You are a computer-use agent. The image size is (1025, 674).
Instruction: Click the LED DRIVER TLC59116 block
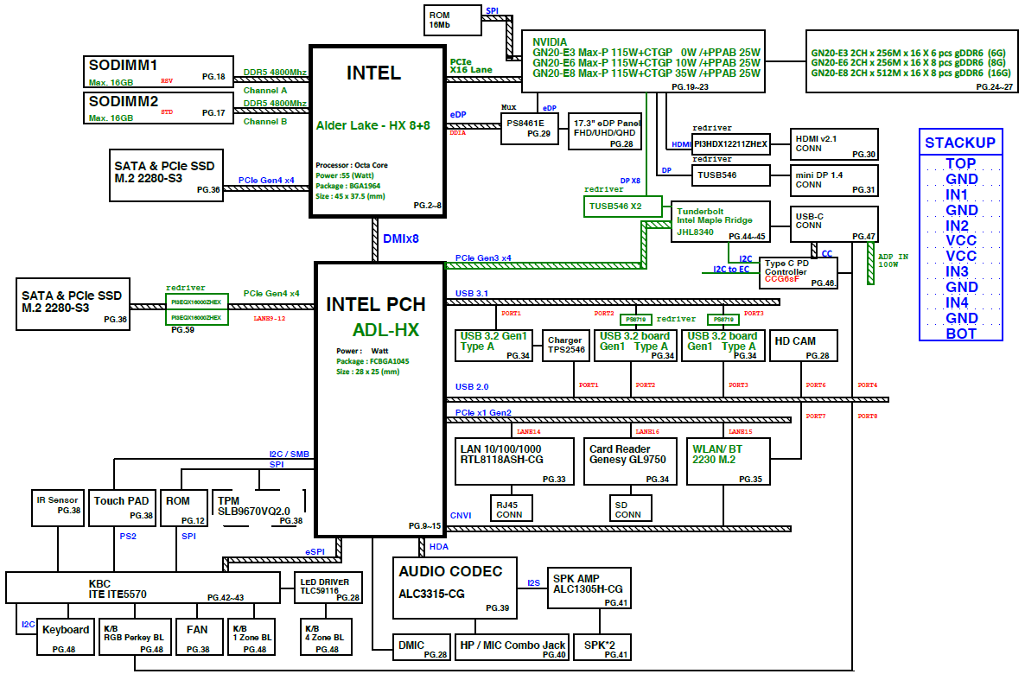tap(329, 588)
